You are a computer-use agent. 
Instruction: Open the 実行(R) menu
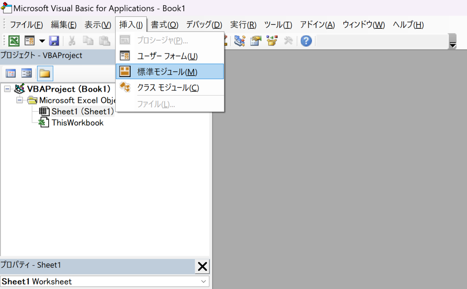pos(243,25)
